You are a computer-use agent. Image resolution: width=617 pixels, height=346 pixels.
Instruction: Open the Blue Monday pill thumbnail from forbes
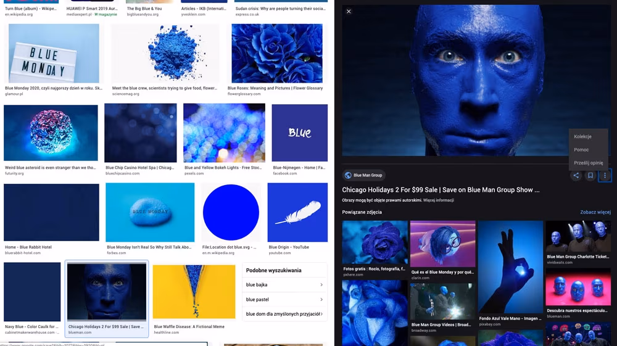(x=150, y=212)
